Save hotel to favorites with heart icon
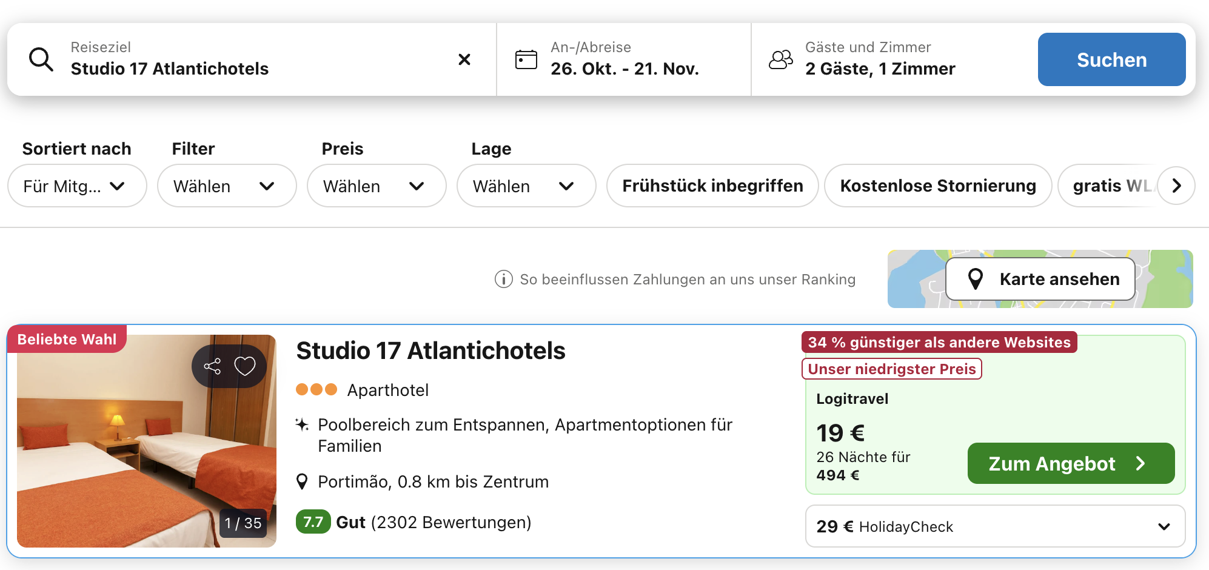The width and height of the screenshot is (1209, 570). (245, 366)
